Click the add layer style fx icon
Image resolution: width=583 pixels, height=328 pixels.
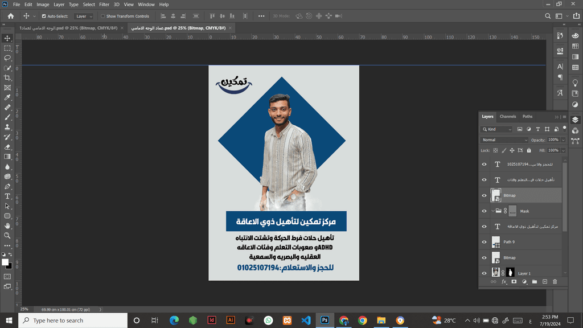[504, 282]
